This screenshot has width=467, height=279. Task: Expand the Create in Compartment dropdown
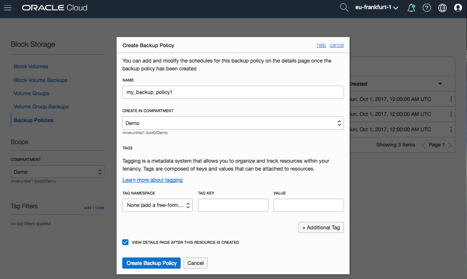click(x=233, y=123)
